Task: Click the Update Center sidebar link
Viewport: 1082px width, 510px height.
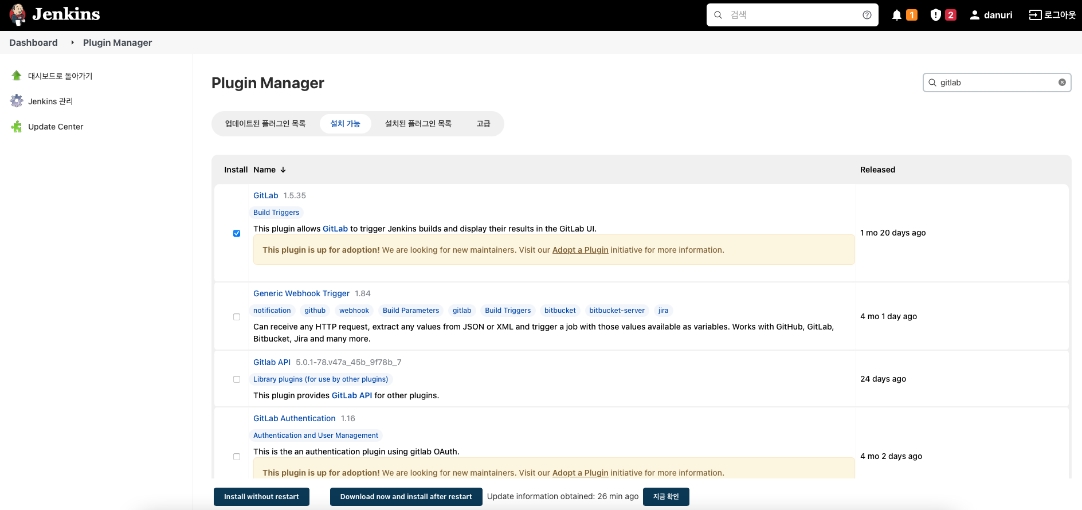Action: pos(56,127)
